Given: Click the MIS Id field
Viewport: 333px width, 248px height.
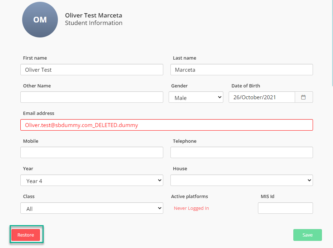Looking at the screenshot, I should point(285,208).
